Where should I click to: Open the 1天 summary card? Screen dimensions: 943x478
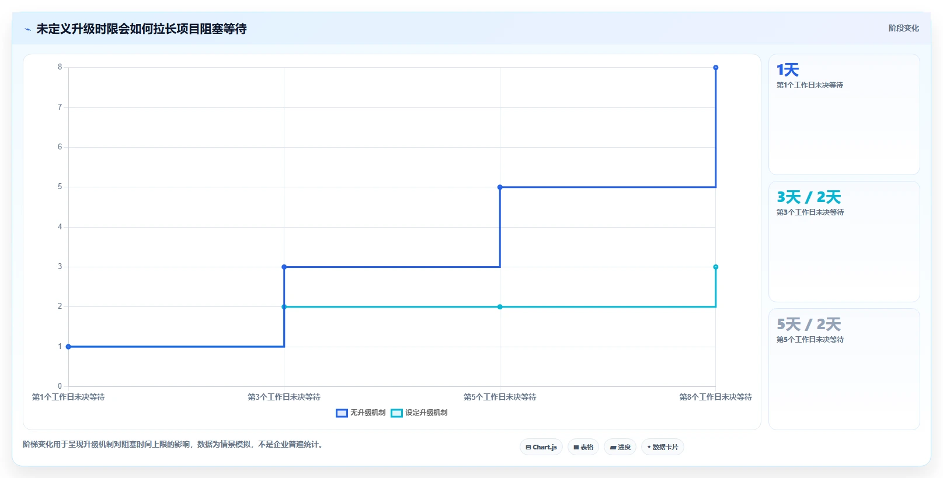pyautogui.click(x=844, y=114)
